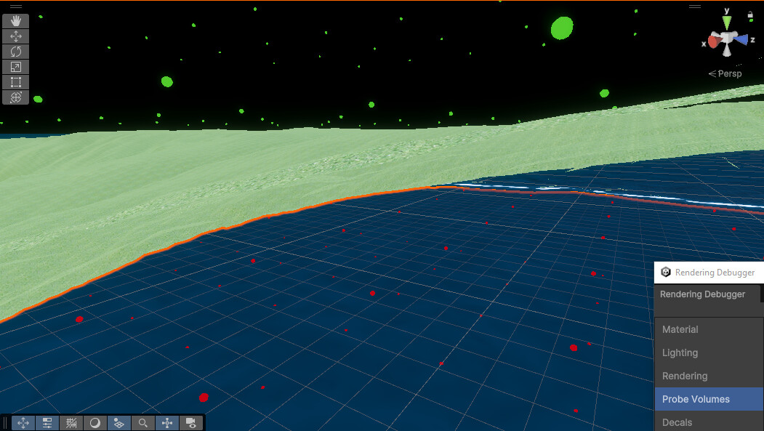Open the search overlay in the bottom toolbar

[143, 422]
